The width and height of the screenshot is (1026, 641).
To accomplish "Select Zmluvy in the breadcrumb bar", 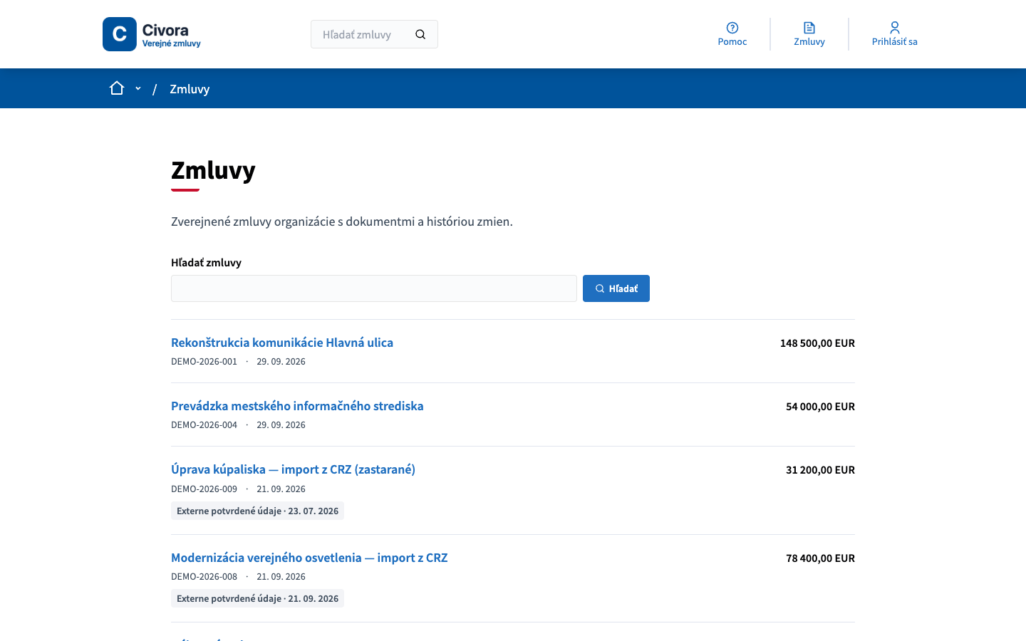I will pos(190,89).
